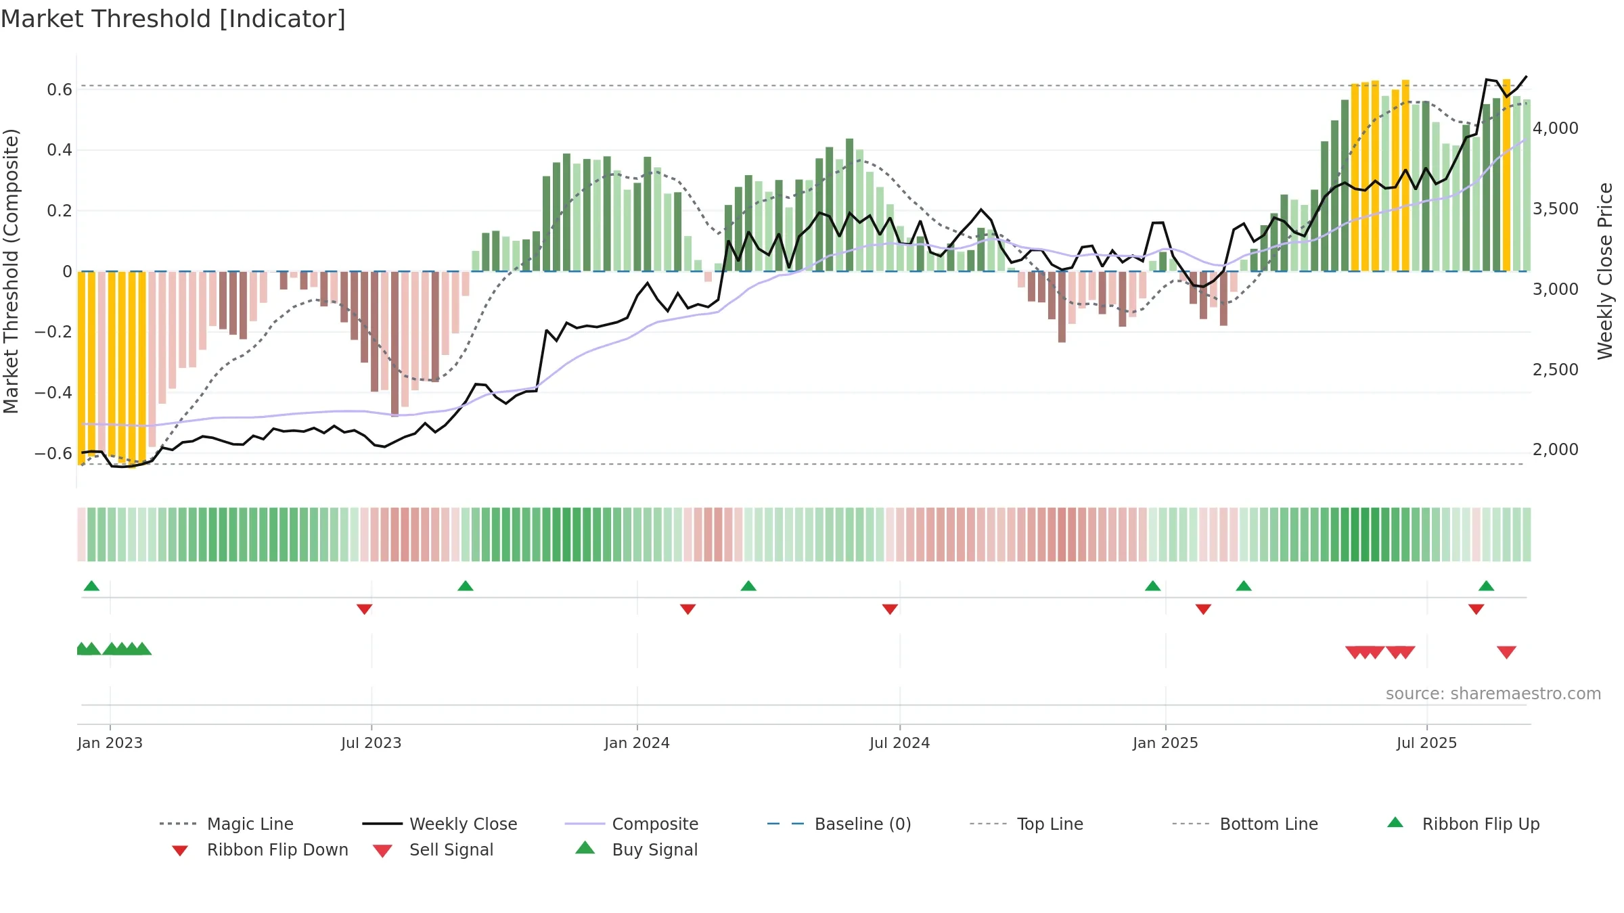The width and height of the screenshot is (1624, 913).
Task: Click the −0.4 left axis tick
Action: [x=53, y=393]
